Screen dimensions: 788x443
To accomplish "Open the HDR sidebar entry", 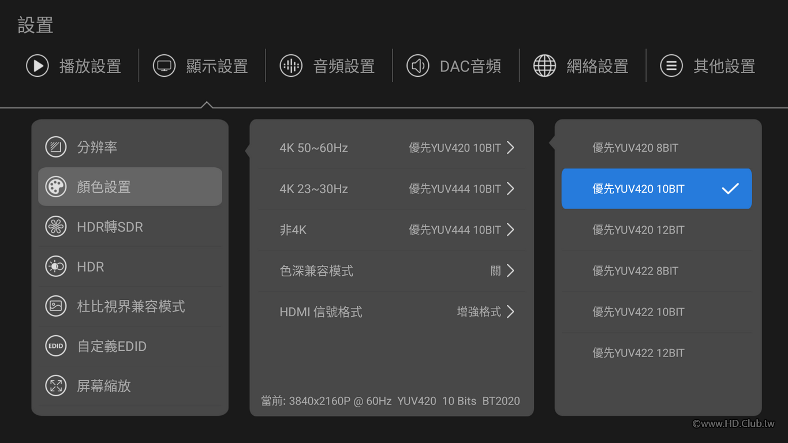I will coord(130,266).
